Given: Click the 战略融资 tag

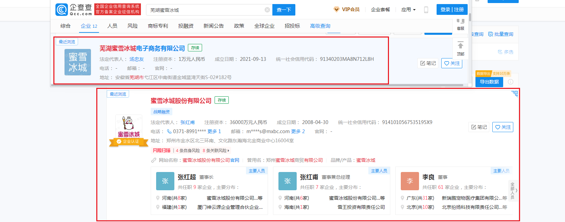Looking at the screenshot, I should pos(162,112).
